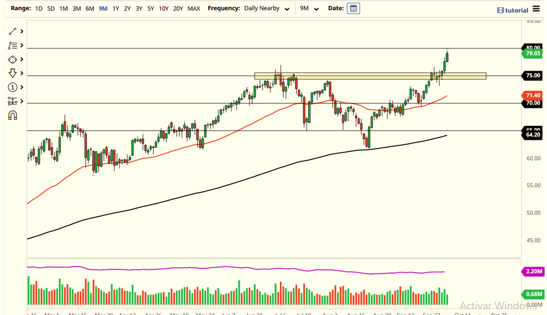Click the 64.20 moving average label
The height and width of the screenshot is (315, 547).
point(533,135)
